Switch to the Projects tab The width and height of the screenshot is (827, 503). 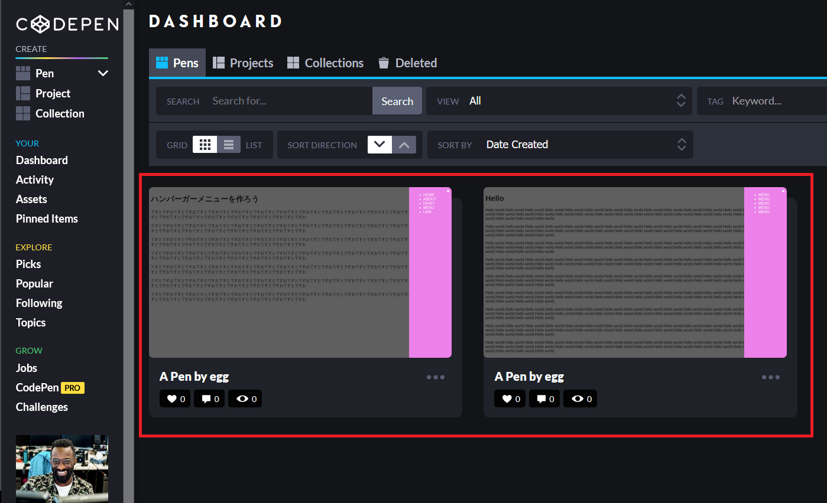tap(243, 63)
